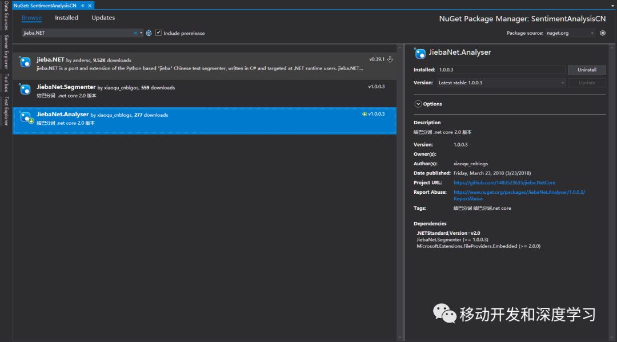The height and width of the screenshot is (342, 617).
Task: Open the Version dropdown
Action: [x=502, y=83]
